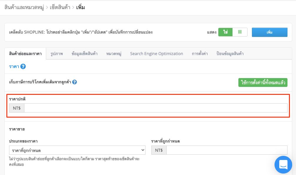Switch to the การตั้งค่า tab
The width and height of the screenshot is (296, 175).
click(x=200, y=54)
